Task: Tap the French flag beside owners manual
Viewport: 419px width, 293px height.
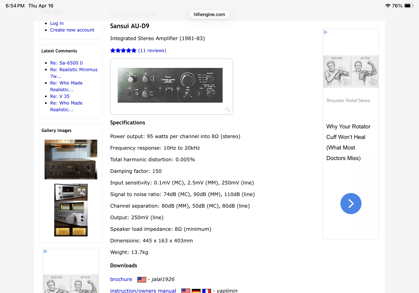Action: 206,291
